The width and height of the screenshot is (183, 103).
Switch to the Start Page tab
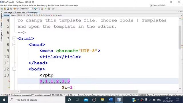click(8, 13)
